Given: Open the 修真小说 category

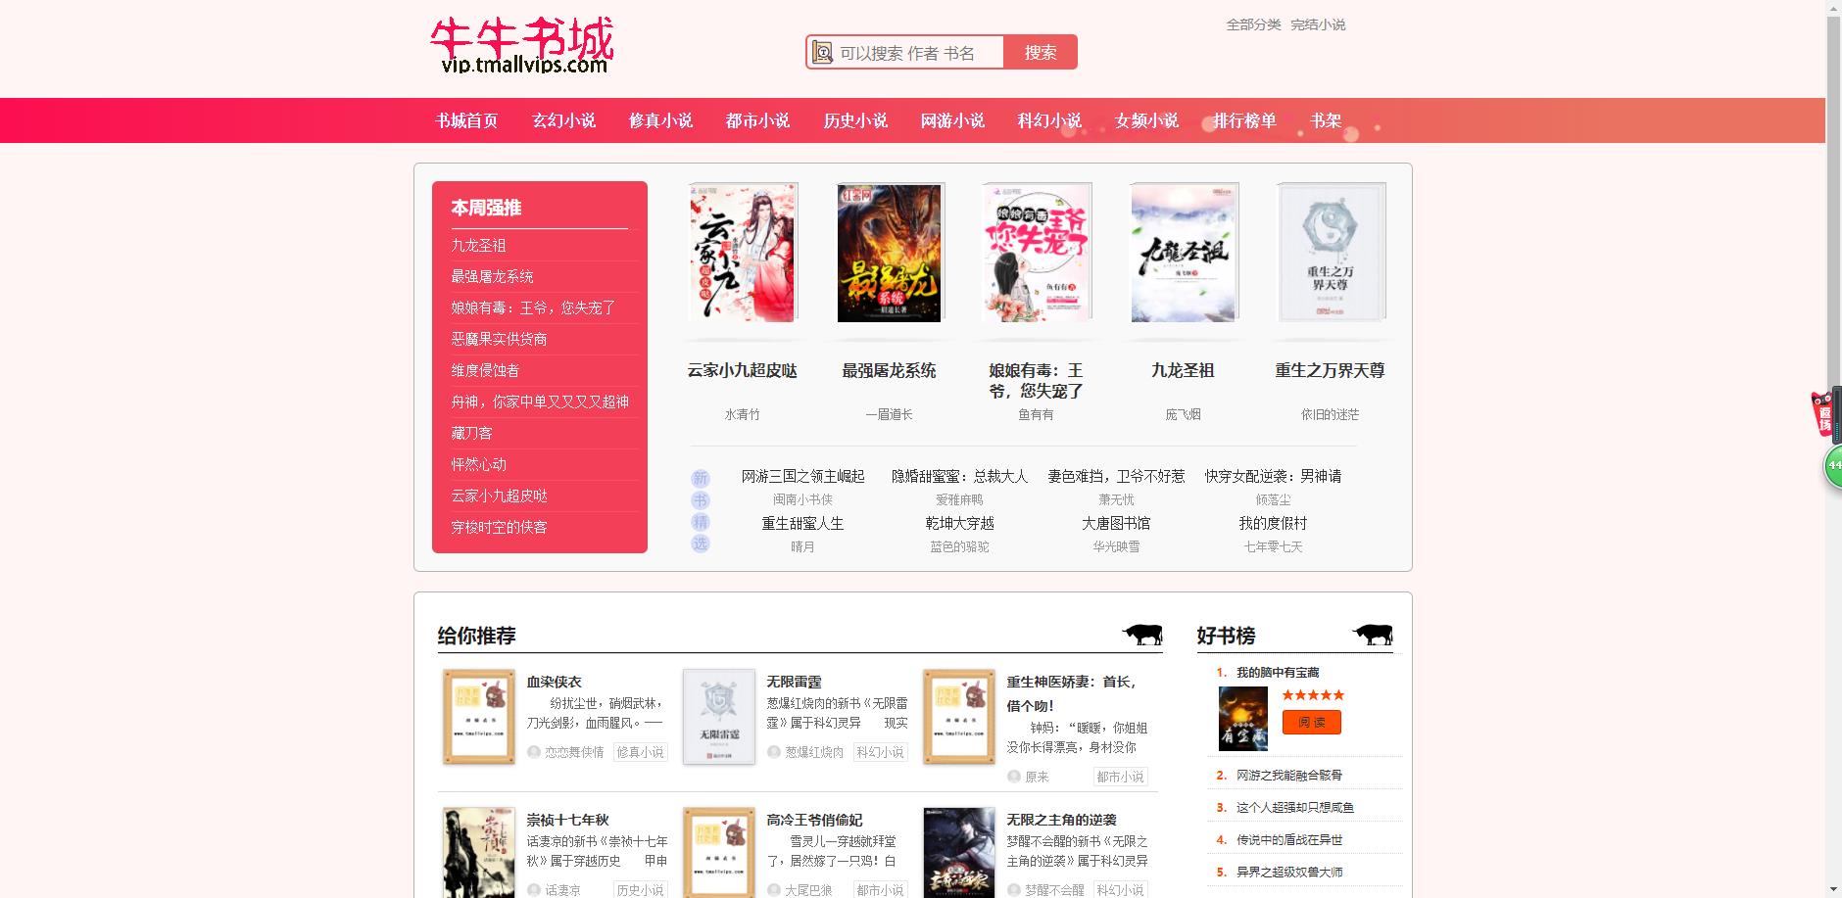Looking at the screenshot, I should [660, 120].
